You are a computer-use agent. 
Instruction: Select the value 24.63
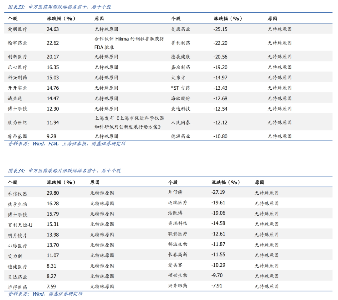[53, 29]
